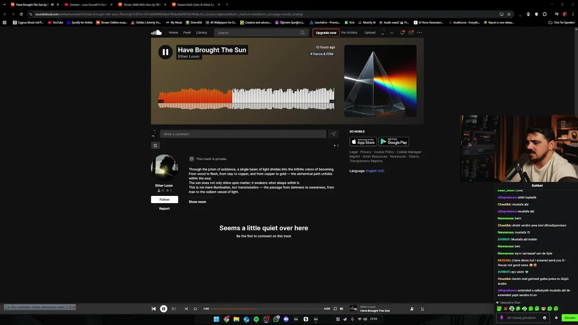Viewport: 578px width, 325px height.
Task: Open Chrome three-dot menu
Action: [x=573, y=14]
